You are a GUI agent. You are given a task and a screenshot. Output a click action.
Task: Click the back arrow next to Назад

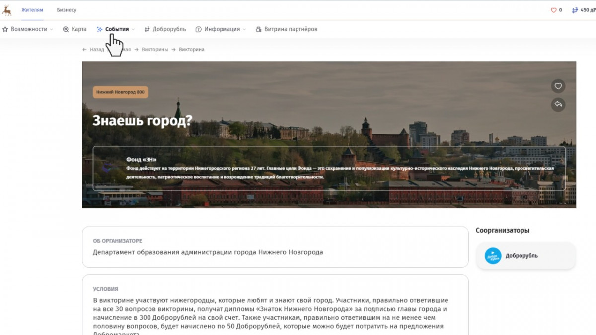pos(85,50)
